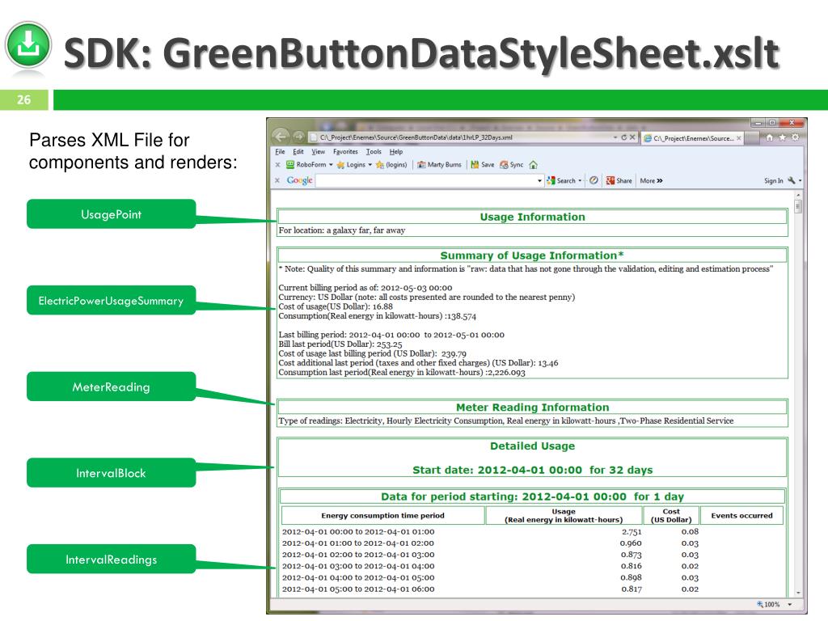
Task: Open the Favorites star at the top right
Action: click(x=782, y=137)
